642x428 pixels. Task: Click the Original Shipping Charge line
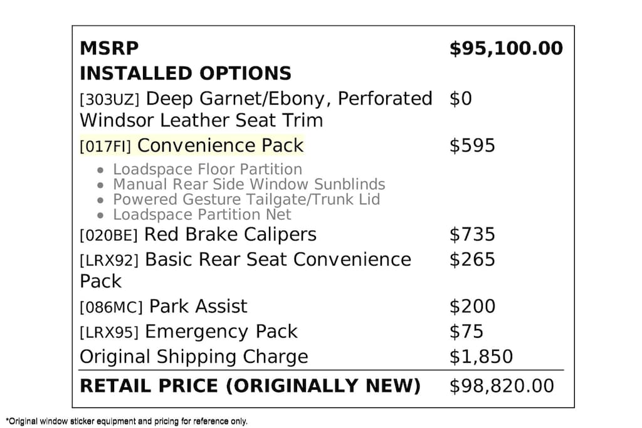(194, 357)
